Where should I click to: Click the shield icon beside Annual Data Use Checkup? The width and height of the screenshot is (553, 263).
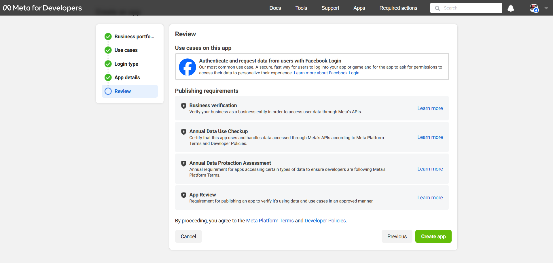pyautogui.click(x=184, y=132)
